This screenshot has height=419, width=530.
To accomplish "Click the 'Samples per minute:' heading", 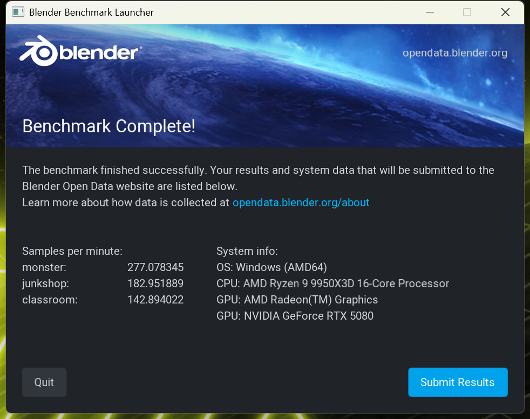I will click(72, 251).
